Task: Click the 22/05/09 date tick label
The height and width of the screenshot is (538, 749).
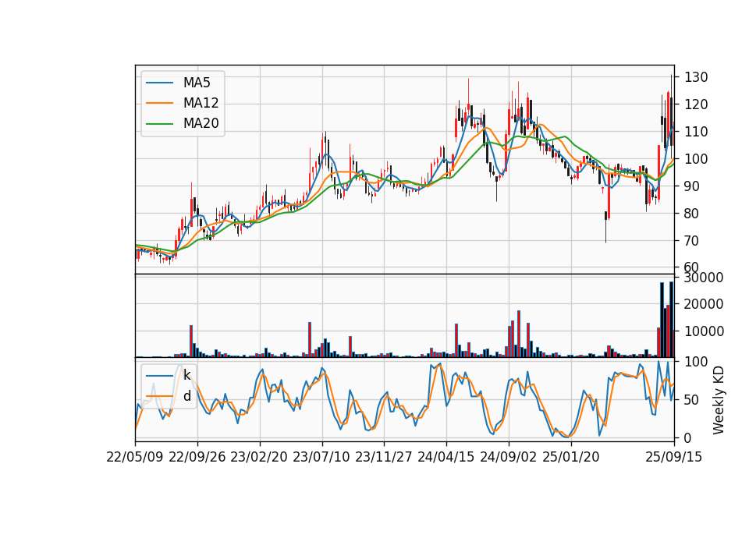Action: tap(135, 457)
